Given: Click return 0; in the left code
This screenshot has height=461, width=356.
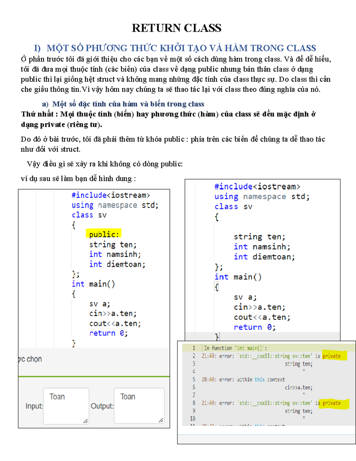Looking at the screenshot, I should tap(108, 333).
